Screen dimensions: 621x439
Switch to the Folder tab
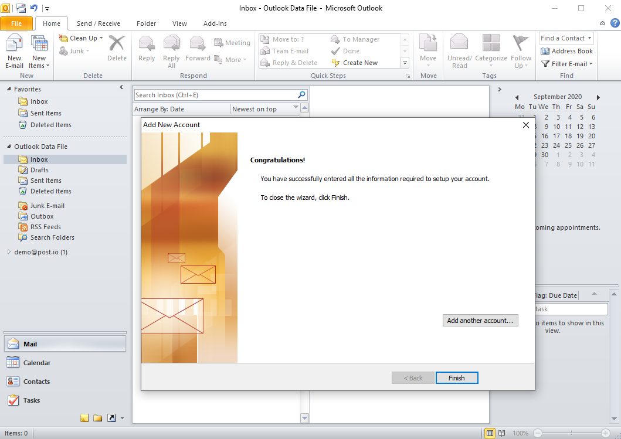[146, 23]
